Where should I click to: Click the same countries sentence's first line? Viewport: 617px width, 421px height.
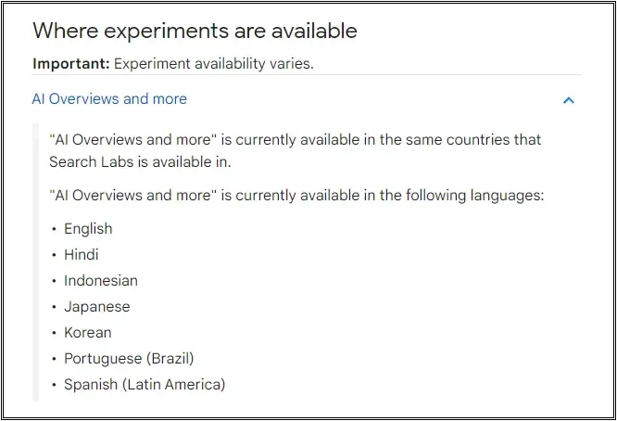[x=296, y=140]
